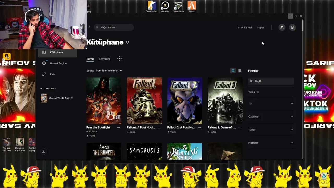Open the B profile avatar menu
The image size is (334, 188).
tap(292, 27)
